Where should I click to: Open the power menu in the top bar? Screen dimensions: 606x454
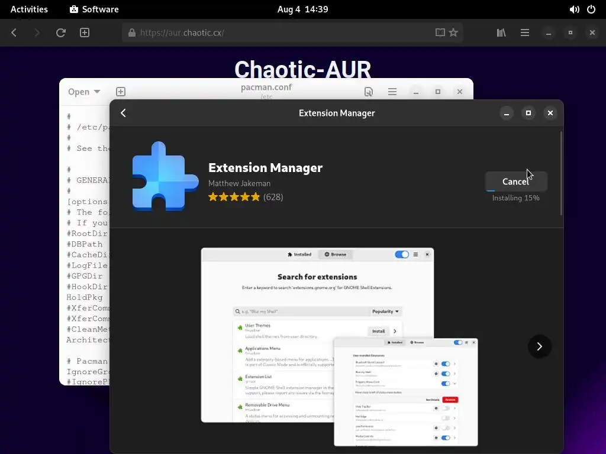point(591,9)
